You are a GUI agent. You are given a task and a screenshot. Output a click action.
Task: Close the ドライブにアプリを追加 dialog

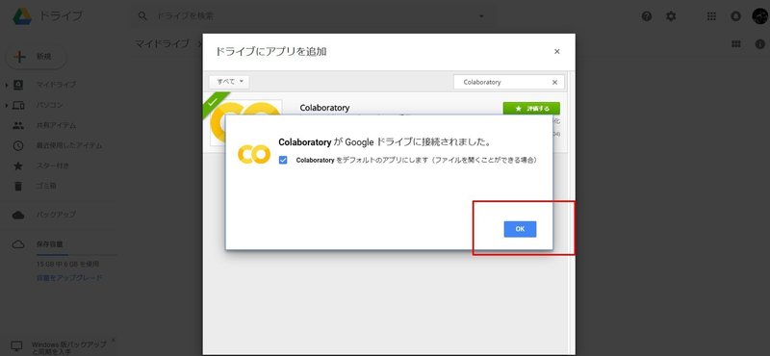coord(556,52)
